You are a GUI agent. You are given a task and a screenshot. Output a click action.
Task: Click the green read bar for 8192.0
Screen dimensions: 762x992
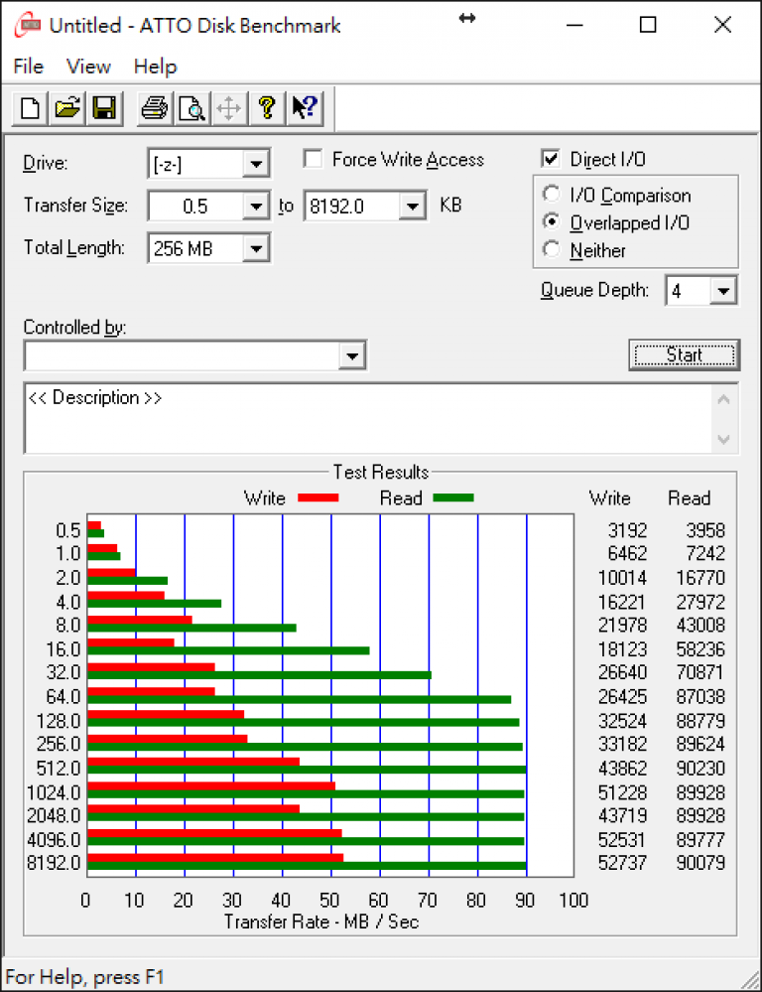coord(307,866)
